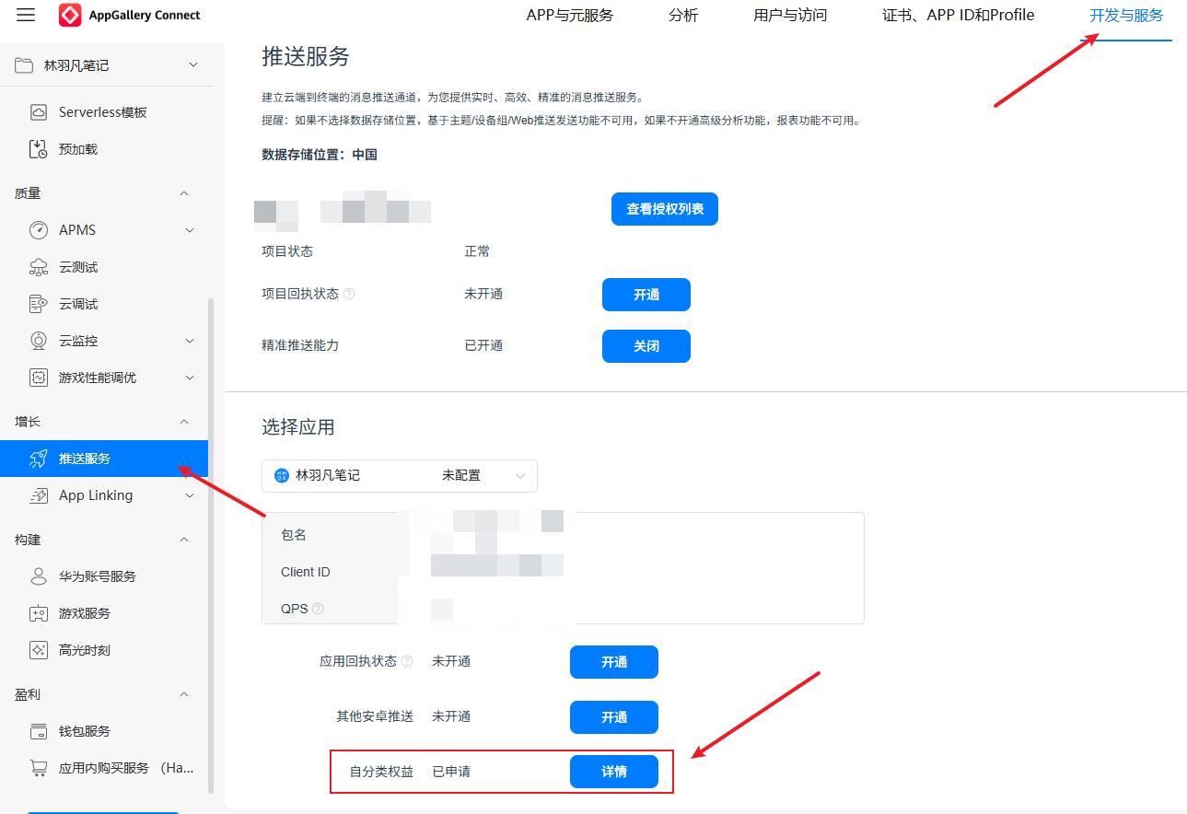Open the 证书、APP ID和Profile tab

tap(959, 16)
